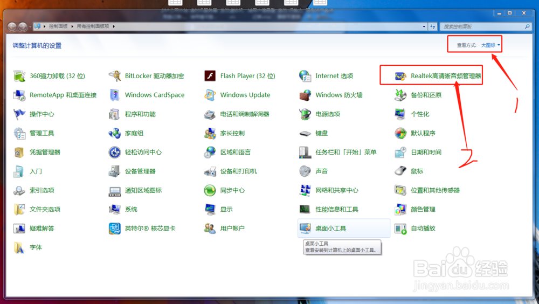Open 索引选项 magnifier icon
Image resolution: width=539 pixels, height=304 pixels.
coord(19,190)
